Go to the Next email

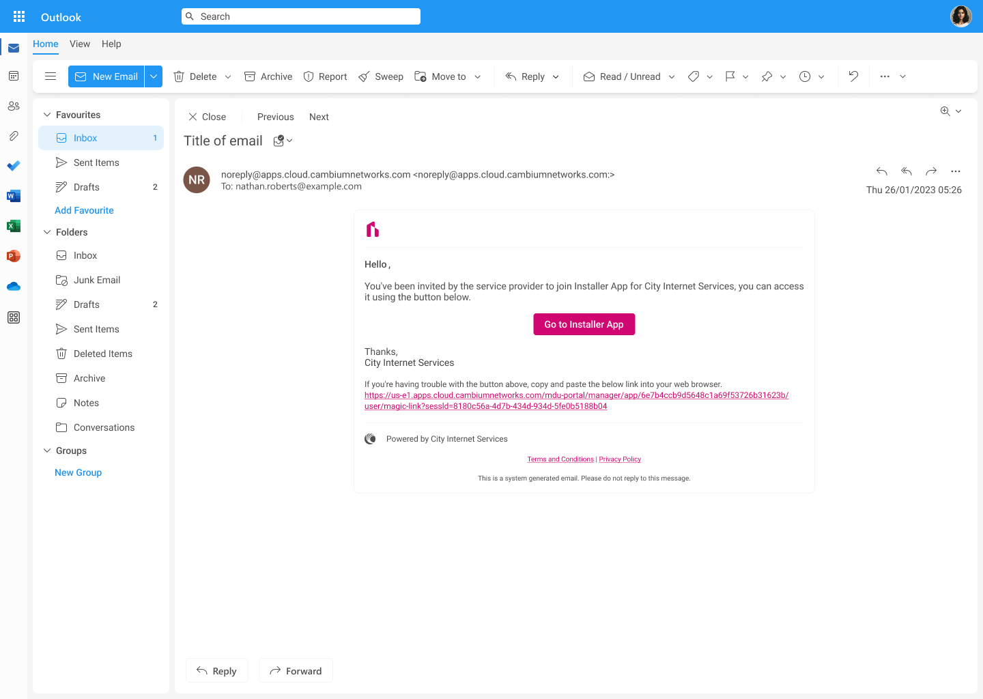pyautogui.click(x=319, y=117)
